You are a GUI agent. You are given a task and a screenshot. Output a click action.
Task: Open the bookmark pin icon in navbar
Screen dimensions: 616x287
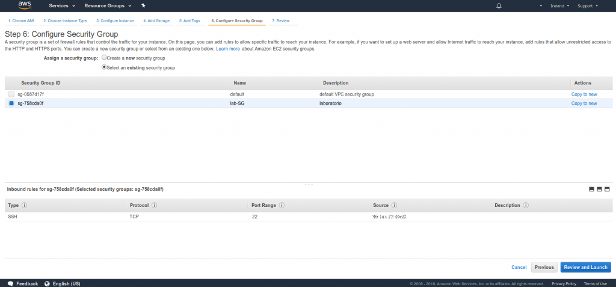pyautogui.click(x=143, y=5)
